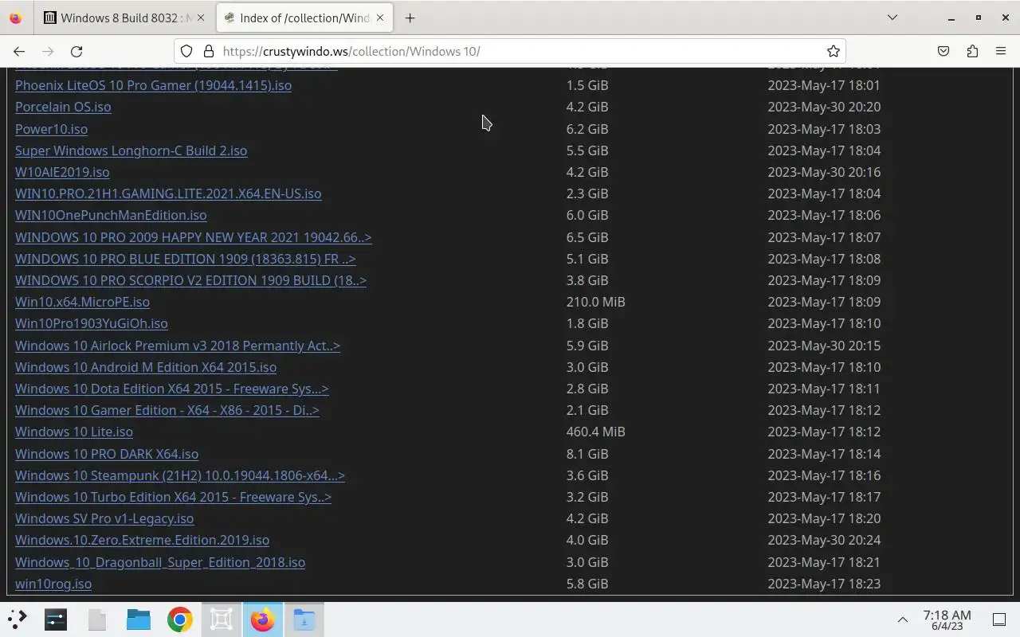
Task: Click the Firefox View icon
Action: click(16, 18)
